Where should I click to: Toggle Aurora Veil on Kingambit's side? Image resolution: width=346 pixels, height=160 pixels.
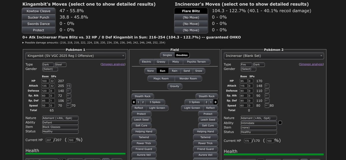pos(144,155)
